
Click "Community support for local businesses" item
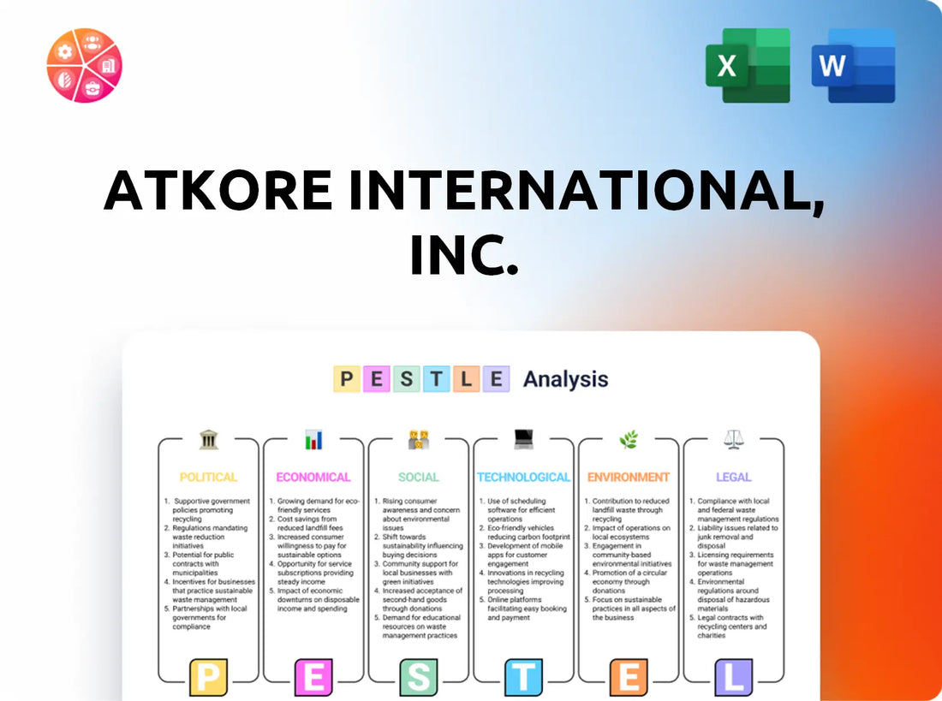tap(416, 573)
